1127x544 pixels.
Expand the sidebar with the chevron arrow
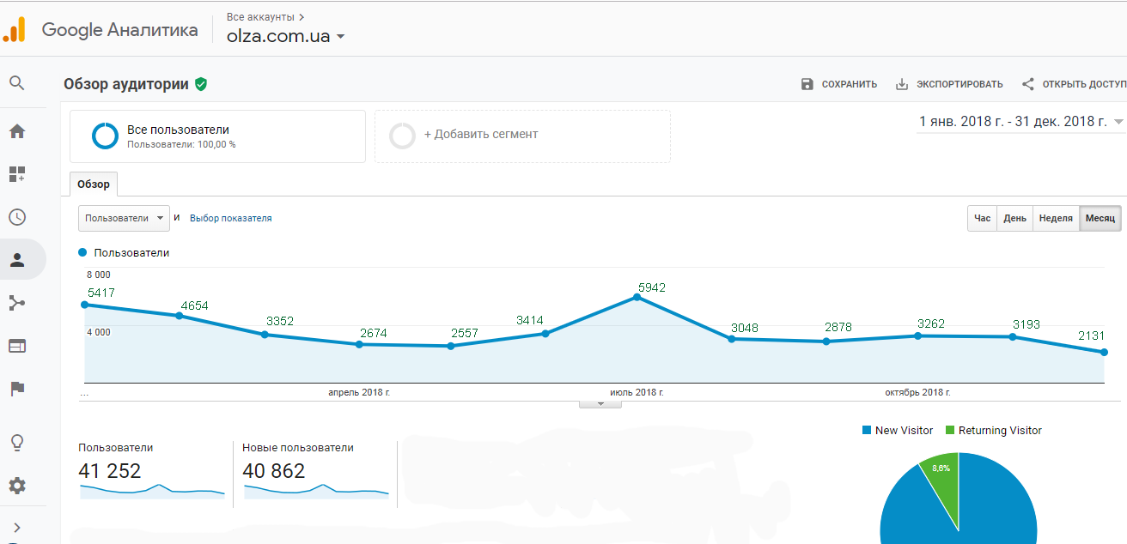(17, 528)
